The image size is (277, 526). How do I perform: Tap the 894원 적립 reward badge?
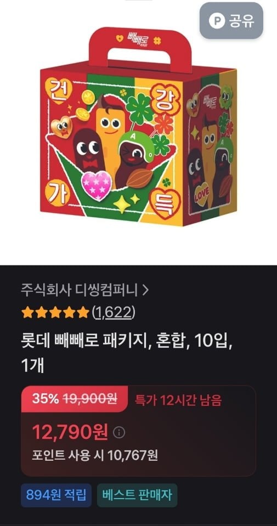coord(56,495)
